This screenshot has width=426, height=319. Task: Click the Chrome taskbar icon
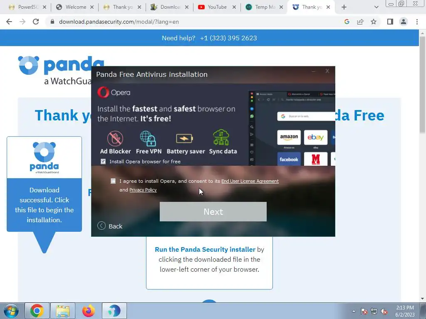(37, 311)
